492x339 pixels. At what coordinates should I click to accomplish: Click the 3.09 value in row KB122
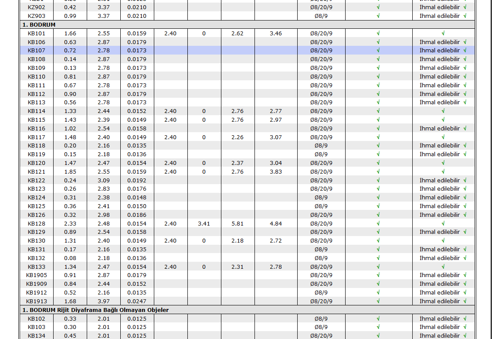click(x=104, y=180)
